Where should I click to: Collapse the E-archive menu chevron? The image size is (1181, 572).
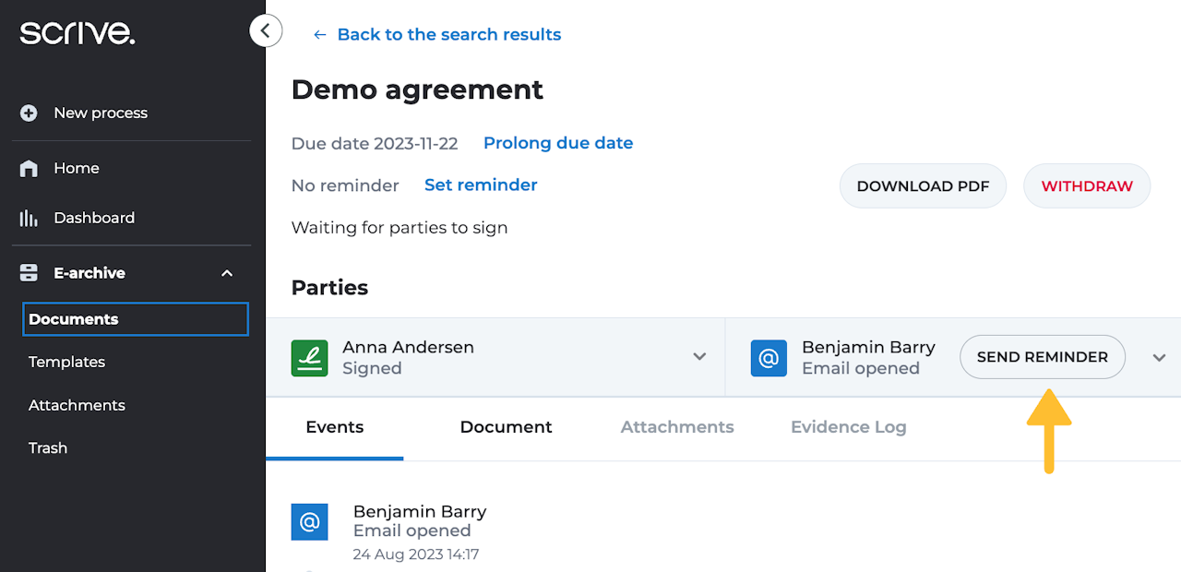pyautogui.click(x=227, y=273)
